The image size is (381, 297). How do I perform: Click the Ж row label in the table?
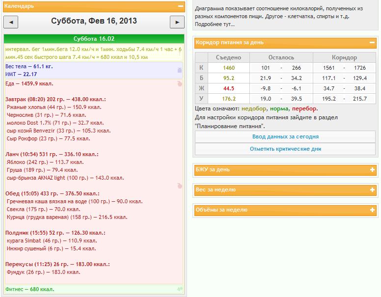201,88
